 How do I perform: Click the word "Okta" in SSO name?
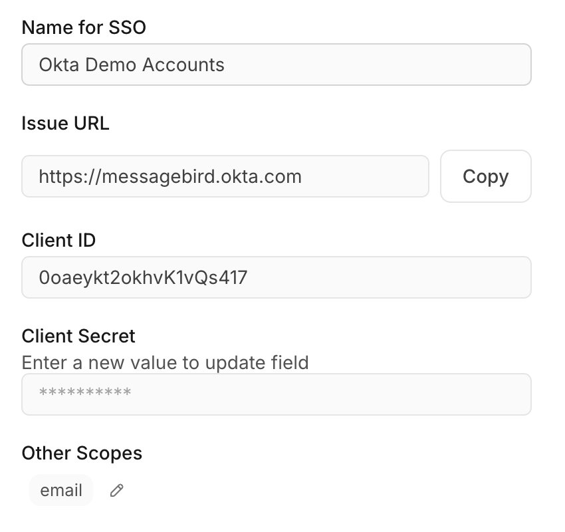[x=56, y=65]
